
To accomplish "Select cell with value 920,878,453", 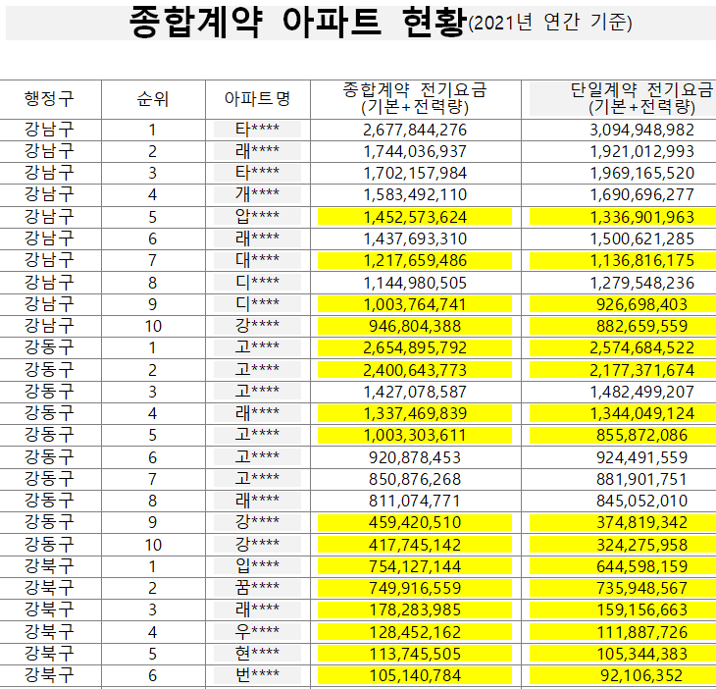I will (415, 457).
